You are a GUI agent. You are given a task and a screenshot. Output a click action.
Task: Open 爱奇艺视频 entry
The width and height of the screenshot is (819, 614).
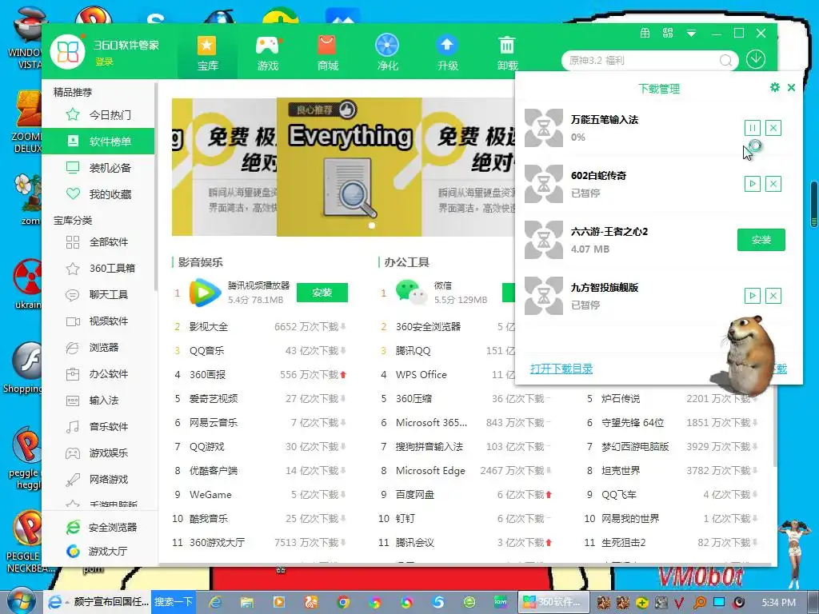coord(213,399)
